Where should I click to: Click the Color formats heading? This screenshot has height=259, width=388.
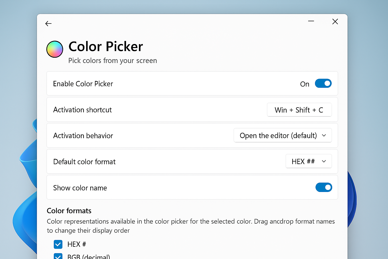[69, 211]
